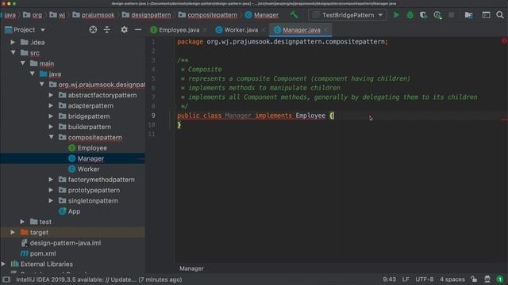Toggle read-only lock icon in status bar
508x285 pixels.
(474, 279)
